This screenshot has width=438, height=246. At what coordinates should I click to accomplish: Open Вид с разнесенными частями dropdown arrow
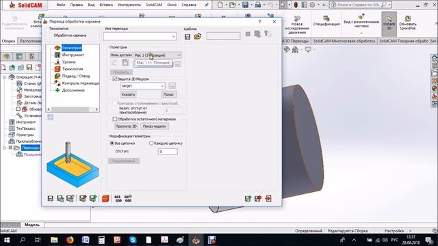pos(361,33)
